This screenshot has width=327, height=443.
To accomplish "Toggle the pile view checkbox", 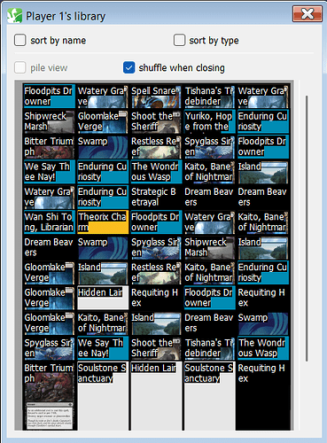I will coord(20,67).
